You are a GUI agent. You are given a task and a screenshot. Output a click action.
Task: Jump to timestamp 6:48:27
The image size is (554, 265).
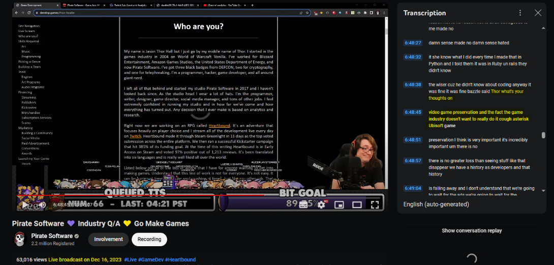pos(413,43)
